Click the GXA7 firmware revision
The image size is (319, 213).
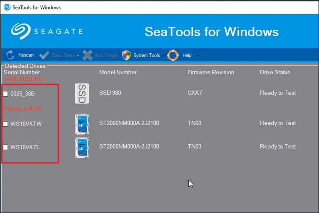195,93
